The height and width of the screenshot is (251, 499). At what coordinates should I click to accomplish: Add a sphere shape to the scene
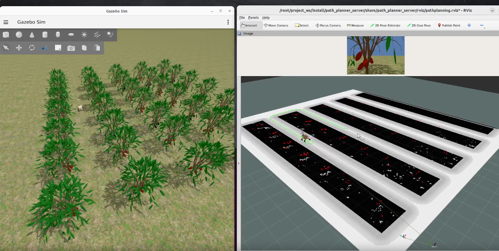pyautogui.click(x=19, y=35)
